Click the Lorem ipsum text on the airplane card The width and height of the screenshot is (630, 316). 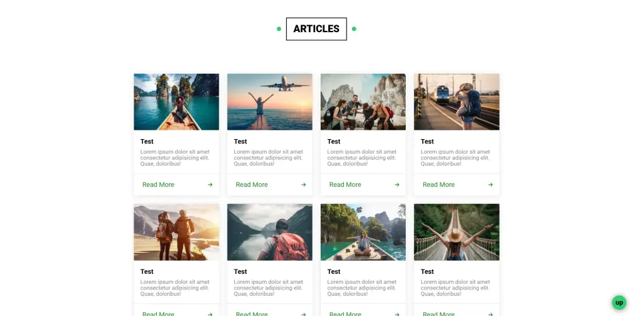[268, 158]
